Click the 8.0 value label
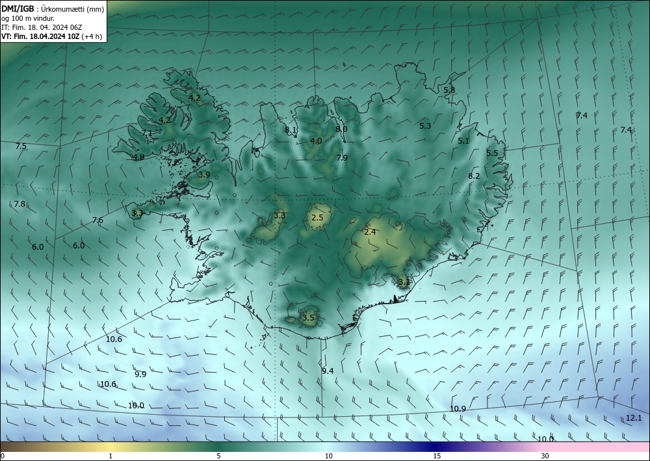The width and height of the screenshot is (650, 461). click(x=341, y=129)
